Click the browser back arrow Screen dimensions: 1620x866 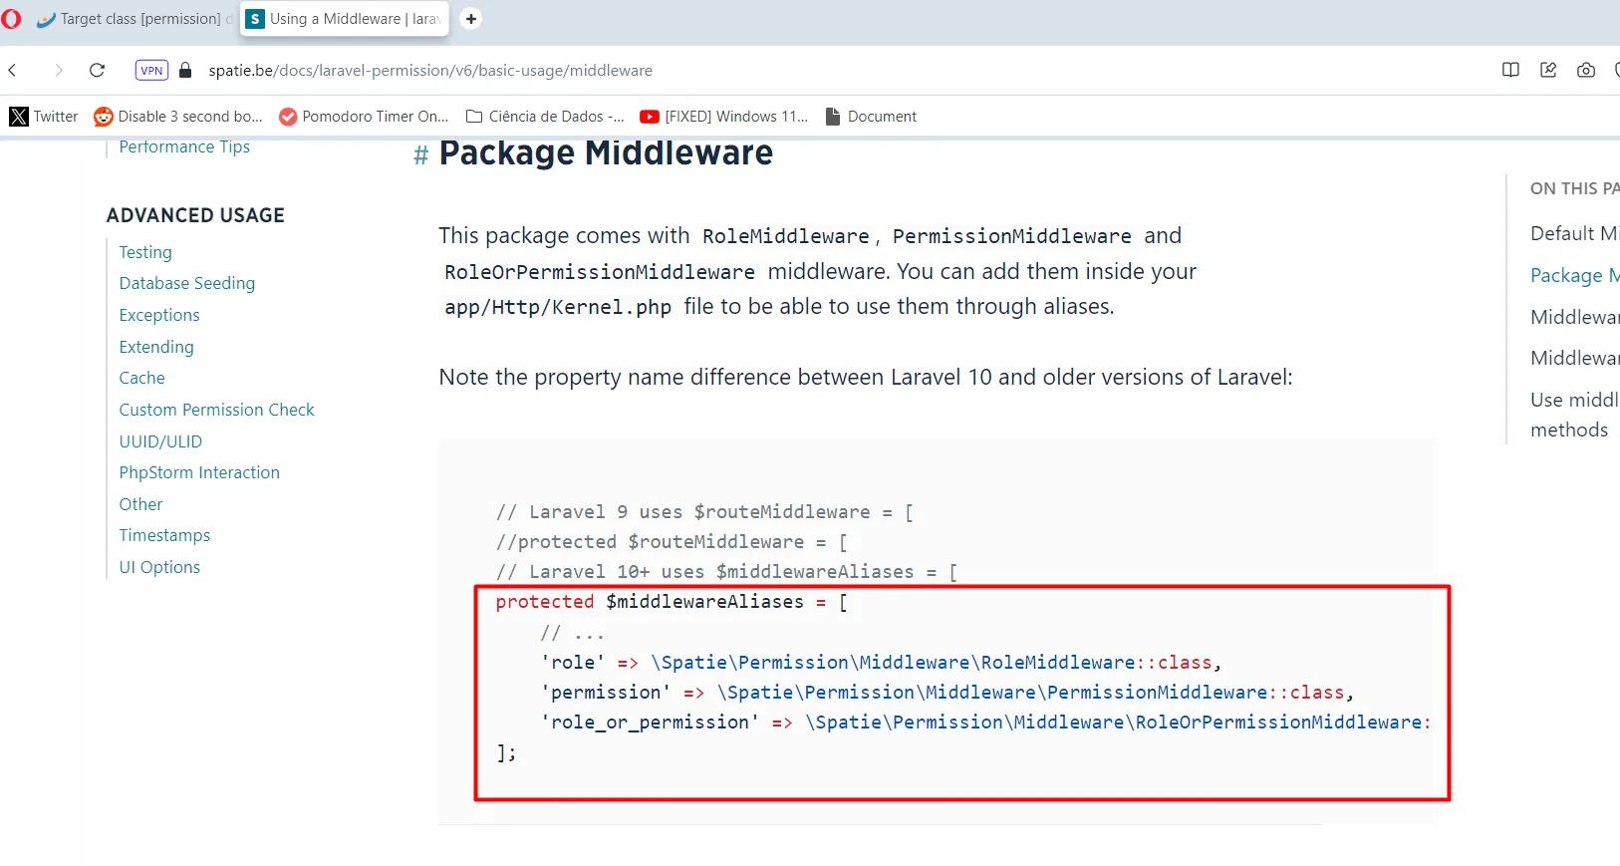tap(13, 70)
